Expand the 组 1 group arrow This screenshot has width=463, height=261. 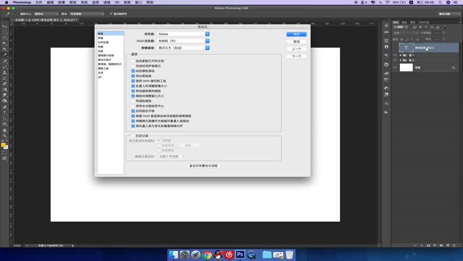(x=401, y=55)
